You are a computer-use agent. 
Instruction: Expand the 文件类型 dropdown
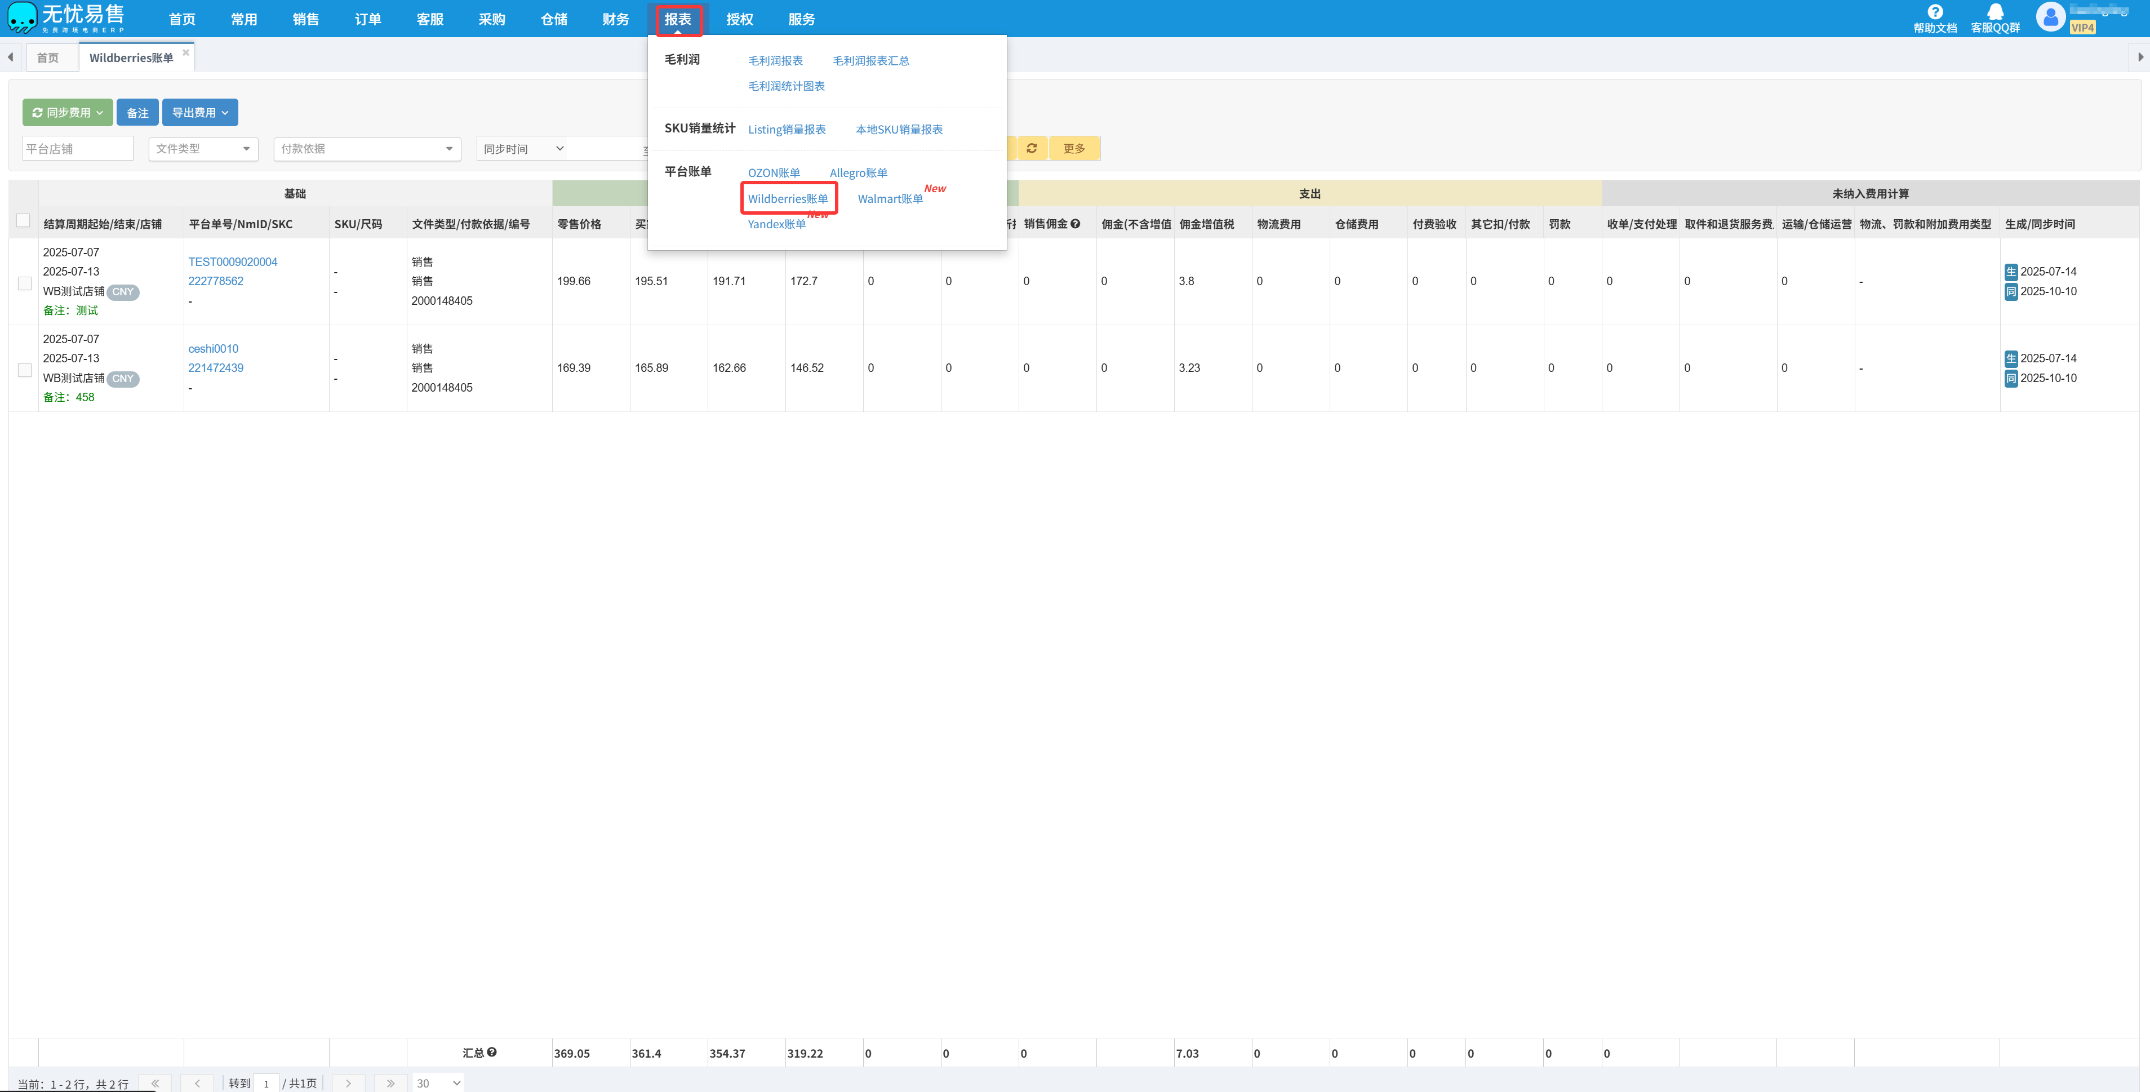[203, 149]
